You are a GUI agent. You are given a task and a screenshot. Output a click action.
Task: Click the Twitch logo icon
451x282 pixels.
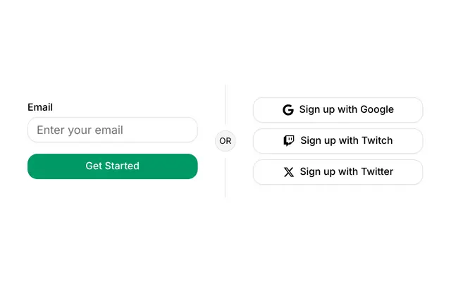(x=289, y=141)
